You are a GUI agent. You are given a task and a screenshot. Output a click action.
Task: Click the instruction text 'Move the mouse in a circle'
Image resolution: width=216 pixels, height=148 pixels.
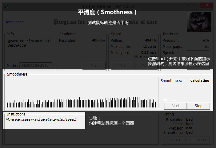coord(41,119)
